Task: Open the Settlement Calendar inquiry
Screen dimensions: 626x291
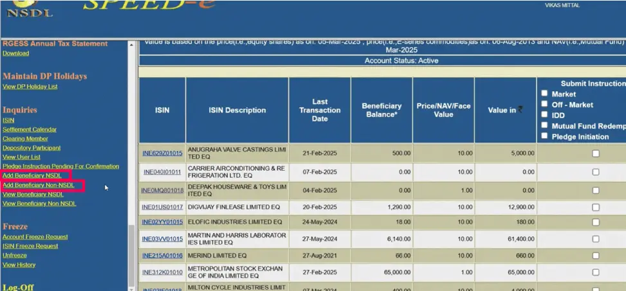Action: click(29, 130)
